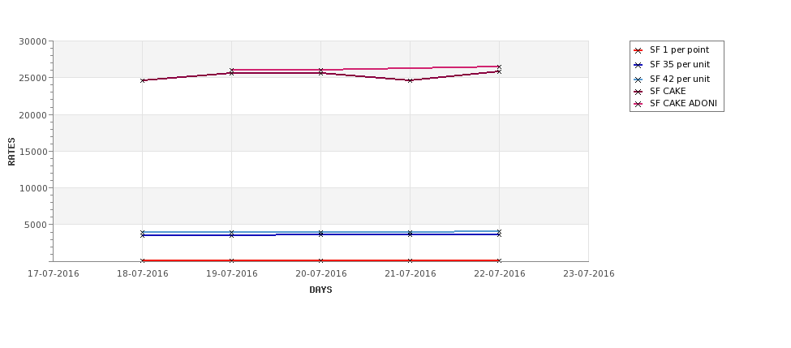
Task: Click the SF CAKE ADONI legend label
Action: 683,103
